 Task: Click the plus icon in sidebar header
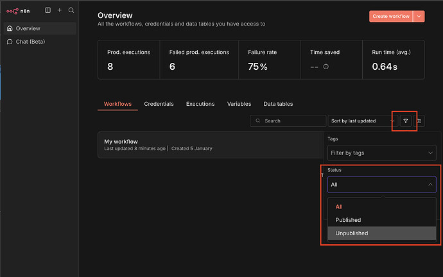click(59, 10)
